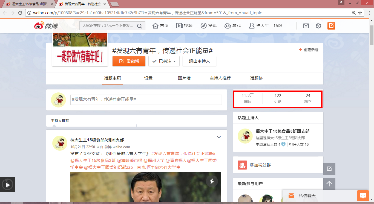Expand the post options chevron

point(219,137)
